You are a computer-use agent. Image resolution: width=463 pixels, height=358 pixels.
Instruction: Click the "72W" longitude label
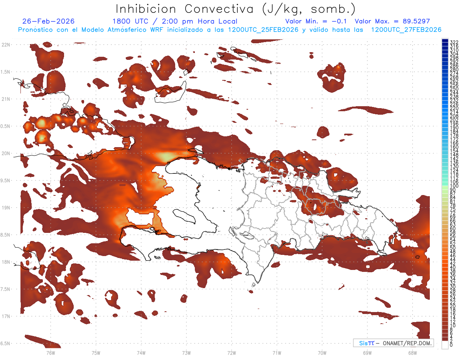point(231,352)
